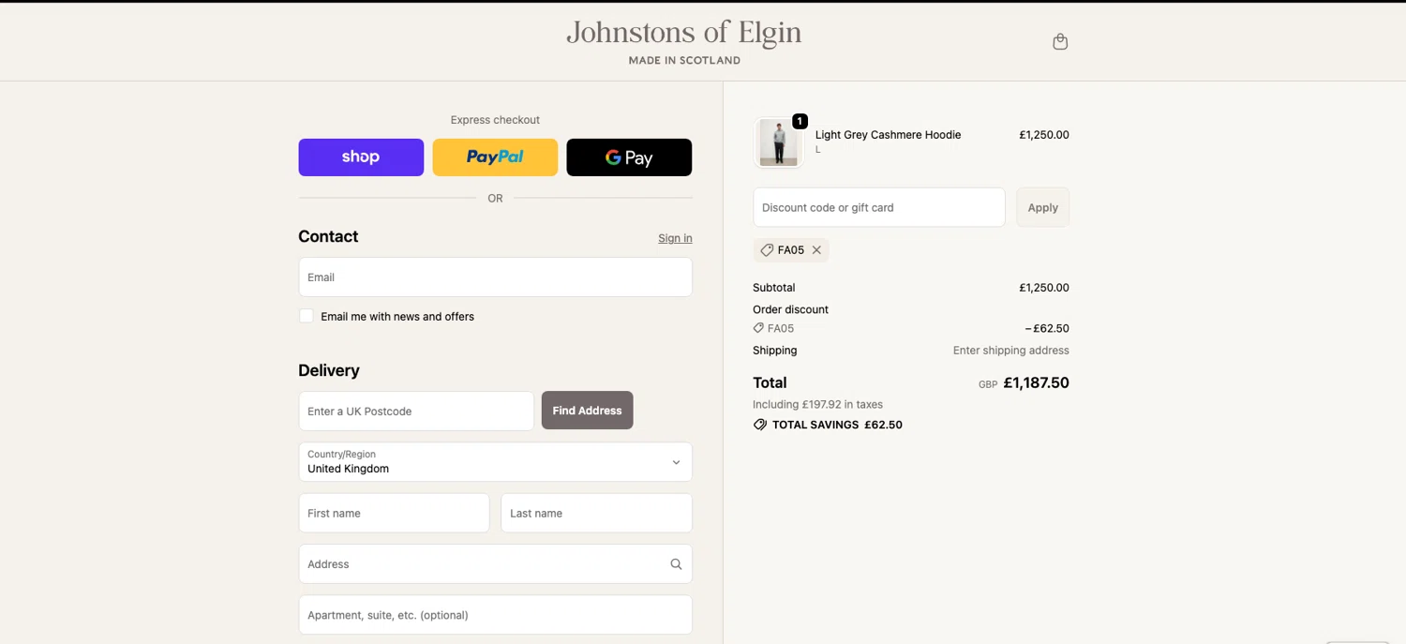Click the First name field
This screenshot has width=1406, height=644.
pos(394,514)
